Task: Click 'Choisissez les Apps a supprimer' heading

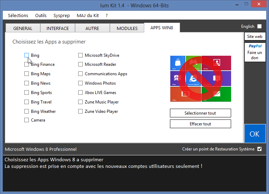Action: point(49,42)
